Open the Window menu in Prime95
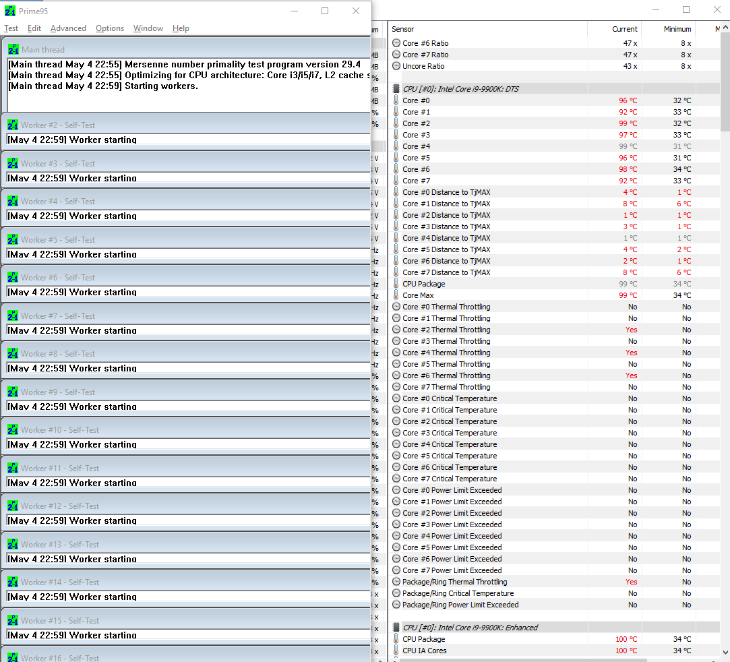The image size is (730, 662). 148,28
